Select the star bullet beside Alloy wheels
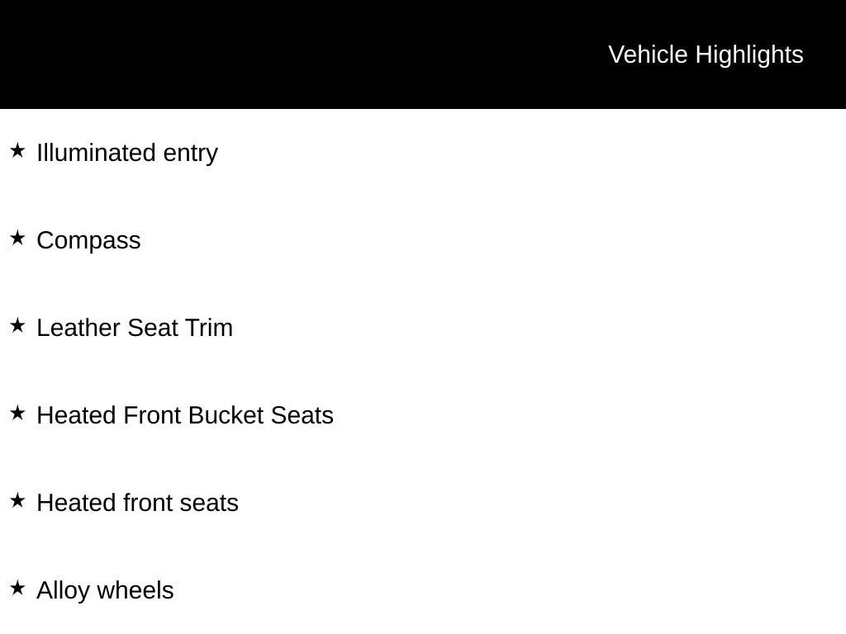Screen dimensions: 846x634 click(17, 588)
